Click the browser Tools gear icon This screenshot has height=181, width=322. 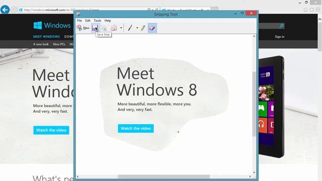[318, 10]
